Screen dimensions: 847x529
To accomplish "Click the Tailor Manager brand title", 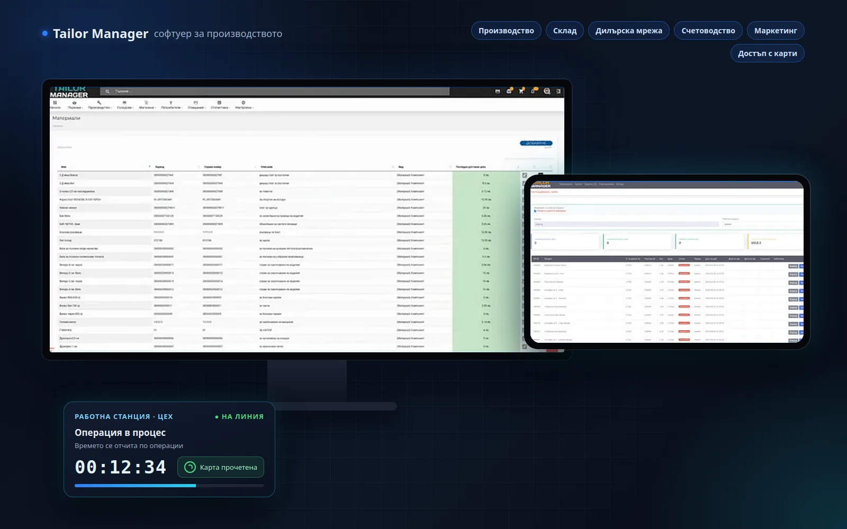I will pos(101,34).
